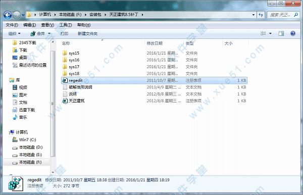Select the sys18 folder

pyautogui.click(x=154, y=73)
